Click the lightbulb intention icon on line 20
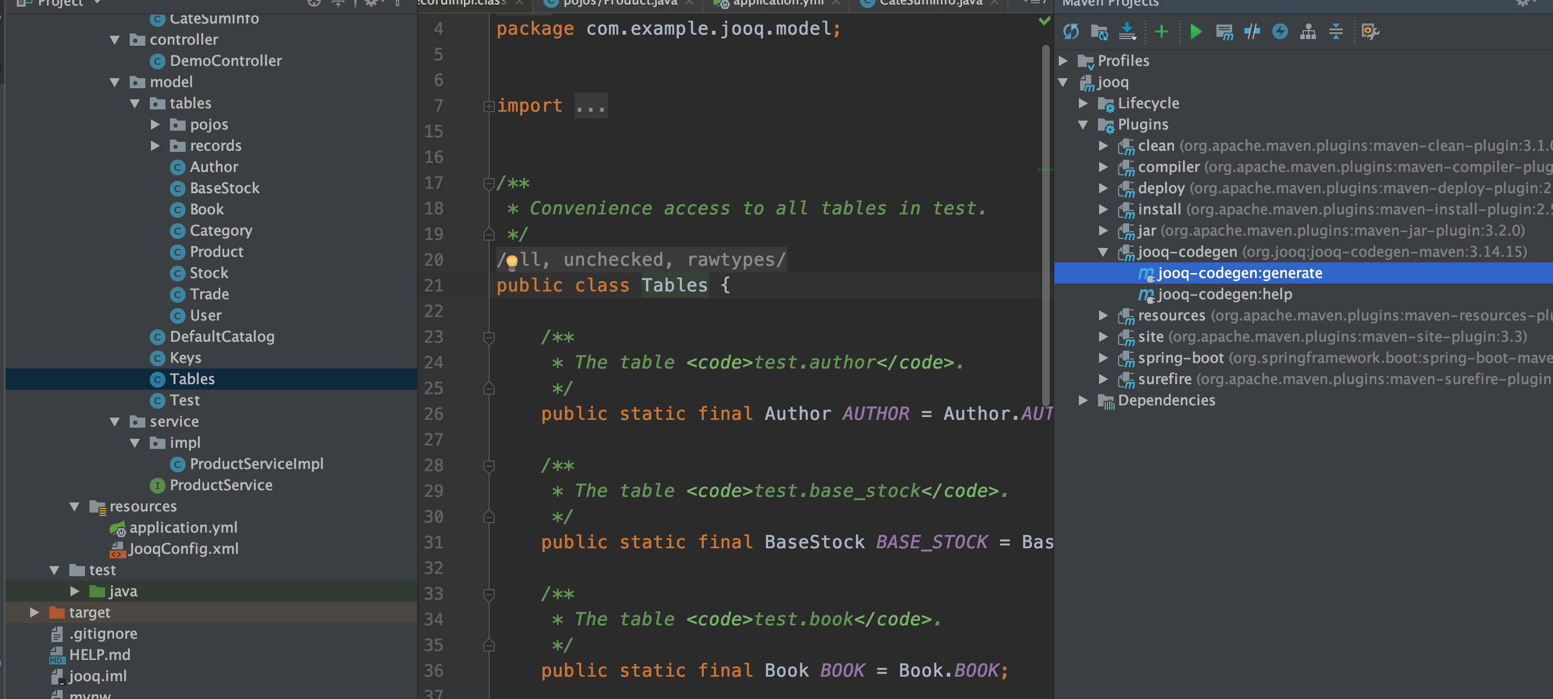The width and height of the screenshot is (1553, 699). click(x=512, y=261)
